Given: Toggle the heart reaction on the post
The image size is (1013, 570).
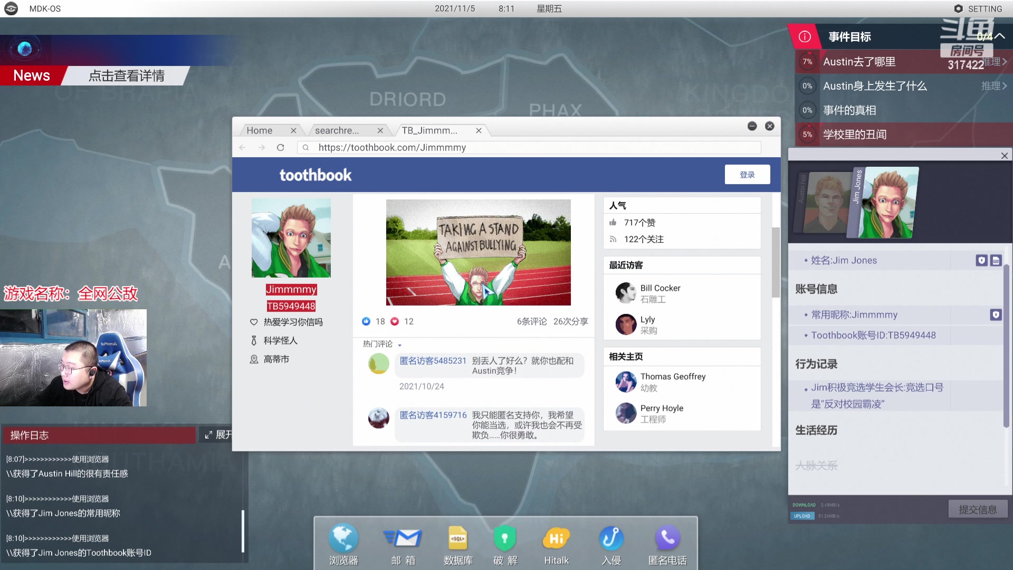Looking at the screenshot, I should tap(395, 321).
